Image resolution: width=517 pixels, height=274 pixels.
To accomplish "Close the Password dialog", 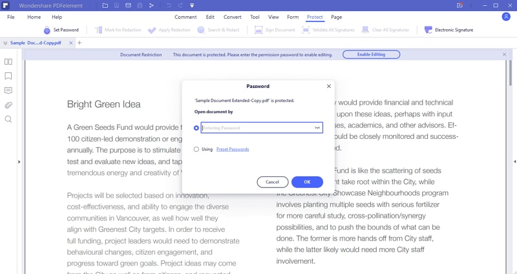I will (x=329, y=86).
